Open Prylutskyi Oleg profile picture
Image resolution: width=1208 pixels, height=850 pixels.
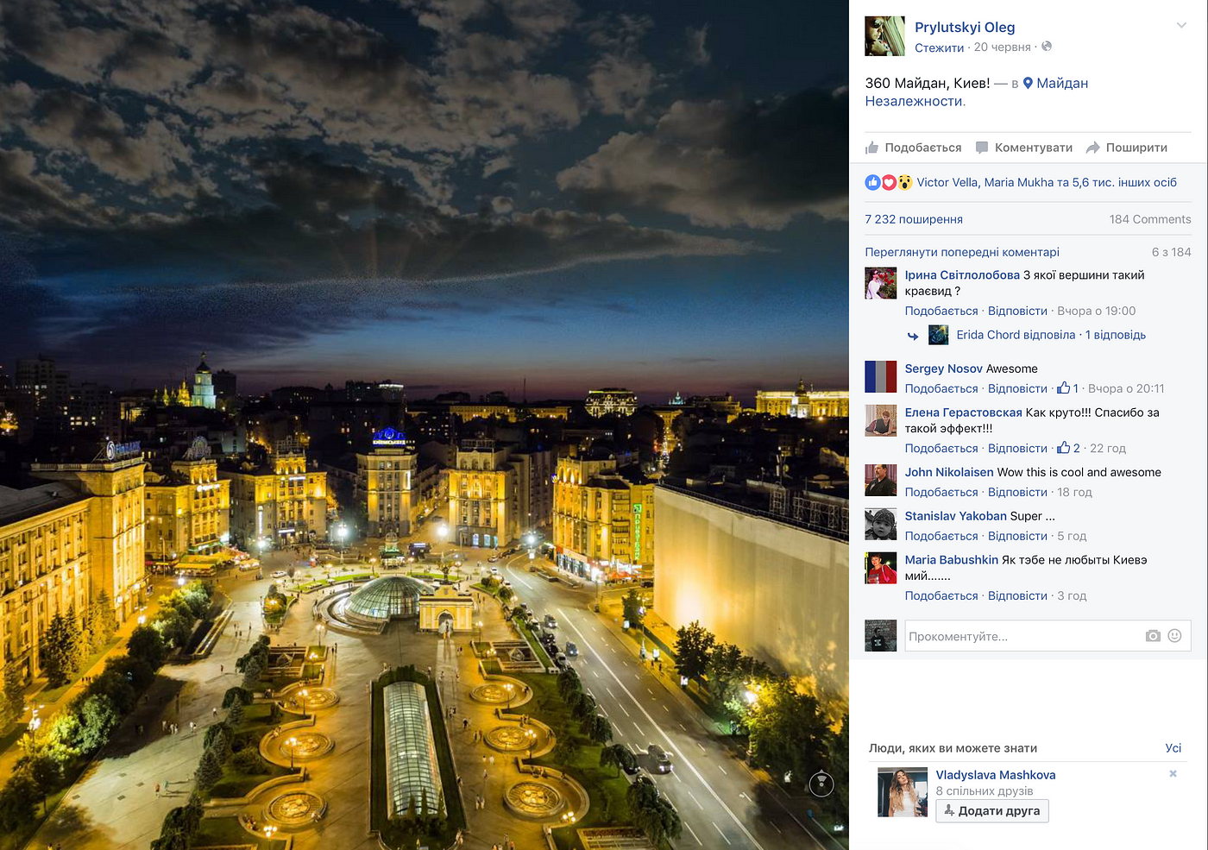[x=885, y=36]
